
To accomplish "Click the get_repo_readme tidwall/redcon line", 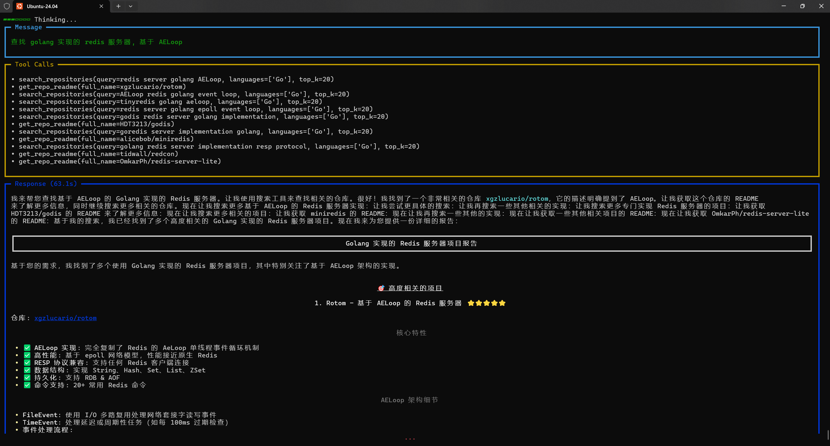I will 98,154.
